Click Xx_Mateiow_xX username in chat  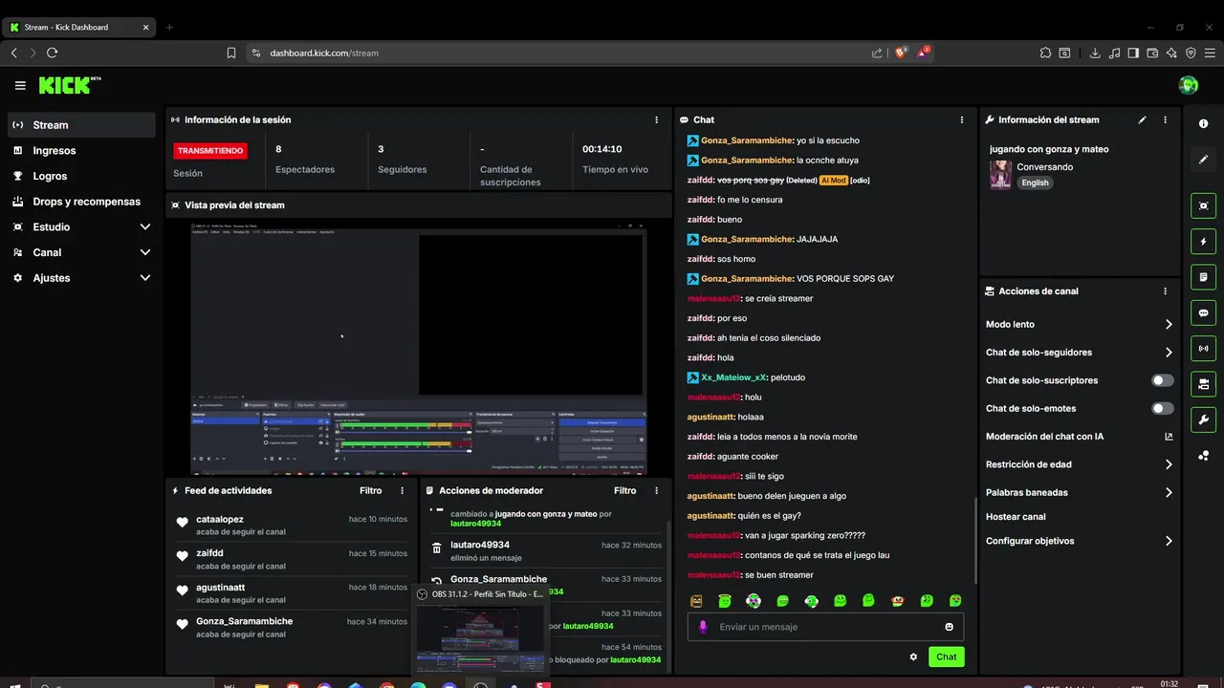coord(733,377)
